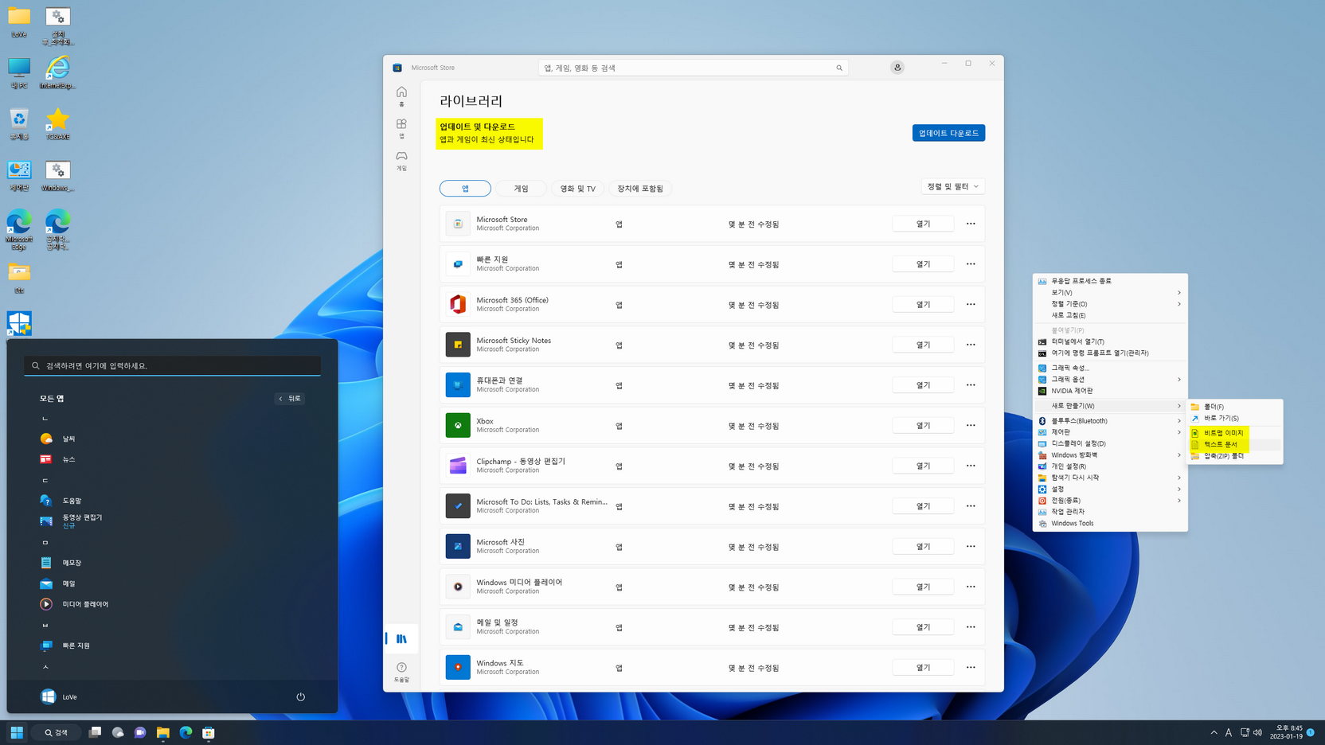Click the Start menu search field
The width and height of the screenshot is (1325, 745).
click(x=172, y=365)
